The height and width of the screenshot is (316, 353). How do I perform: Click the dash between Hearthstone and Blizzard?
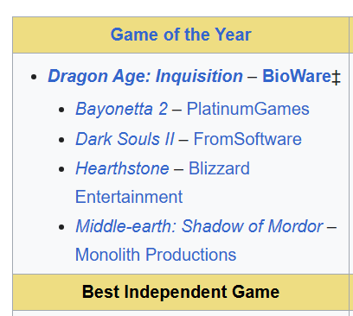click(179, 169)
